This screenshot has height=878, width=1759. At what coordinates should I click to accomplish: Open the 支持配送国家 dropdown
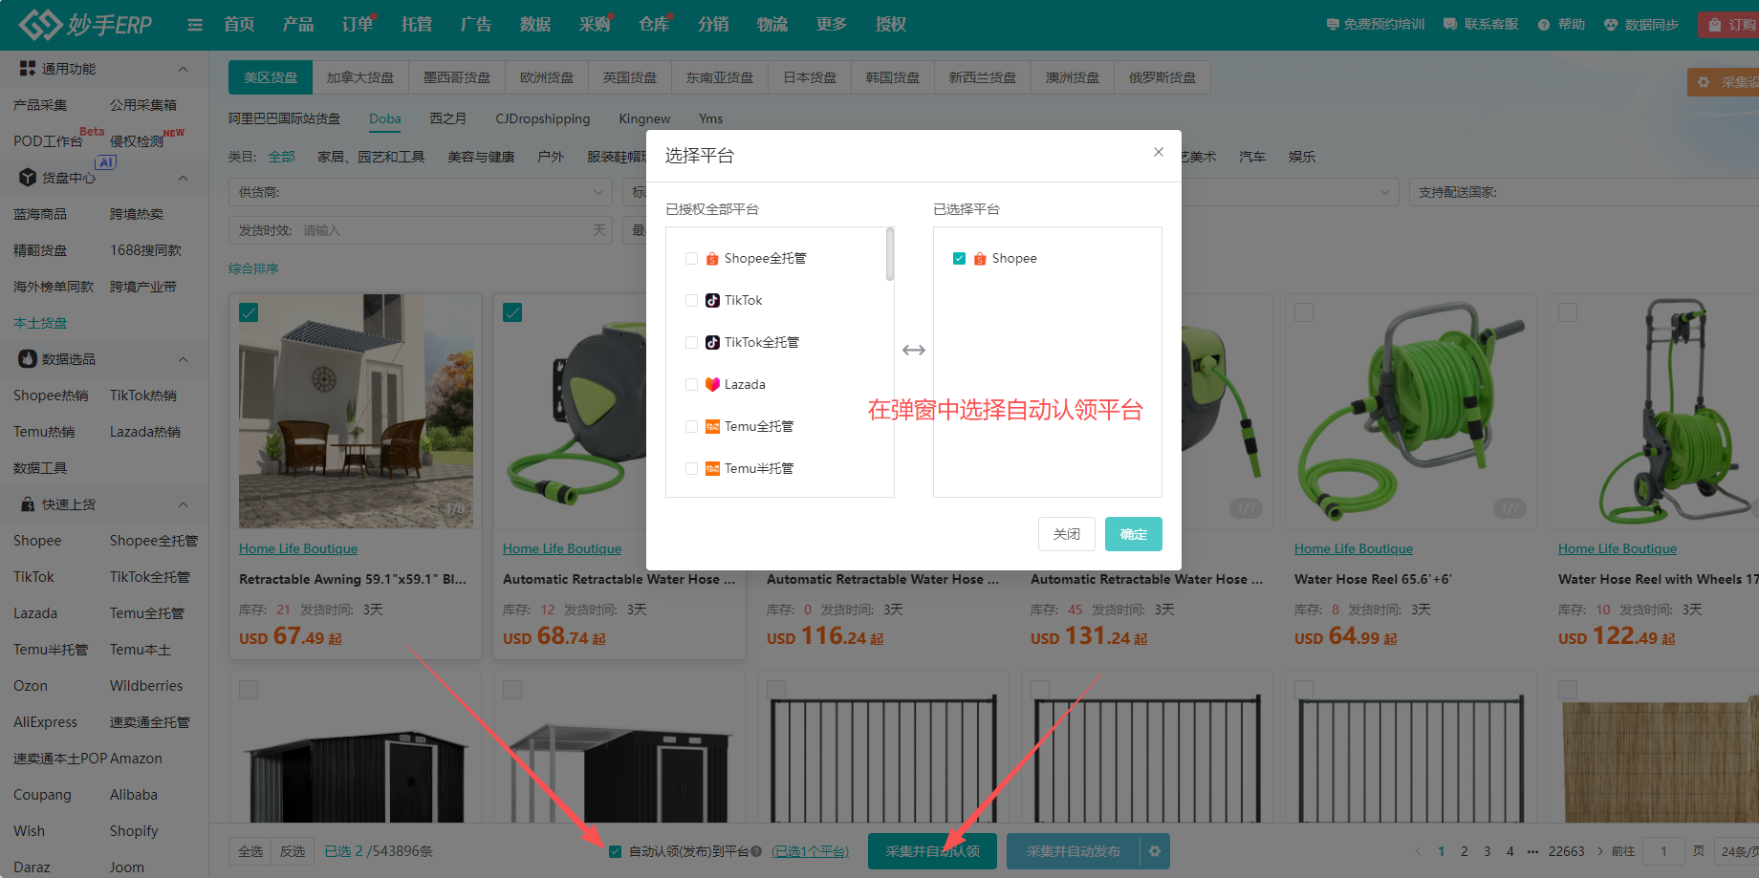(x=1584, y=192)
